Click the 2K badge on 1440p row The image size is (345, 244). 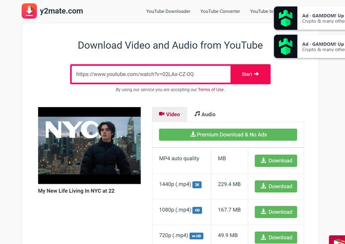(x=197, y=185)
